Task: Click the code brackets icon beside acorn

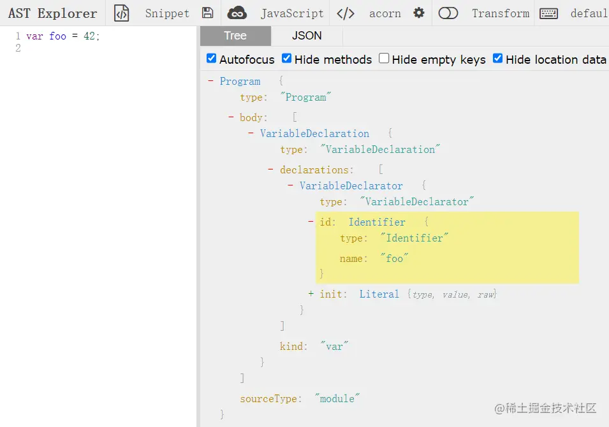Action: pyautogui.click(x=345, y=13)
